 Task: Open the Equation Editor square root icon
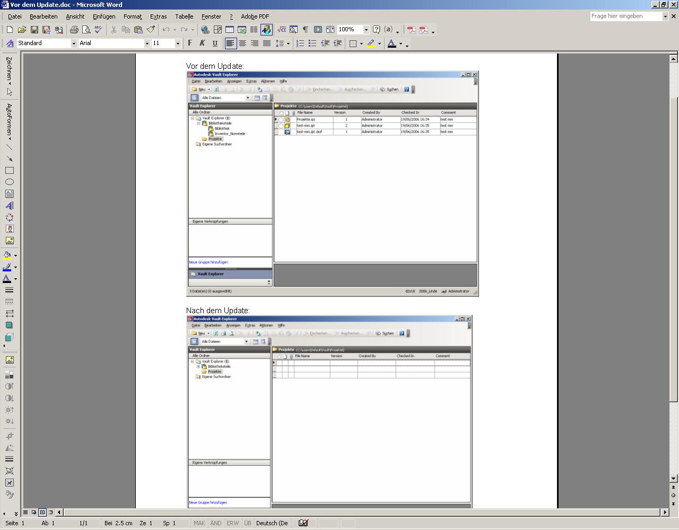point(281,30)
